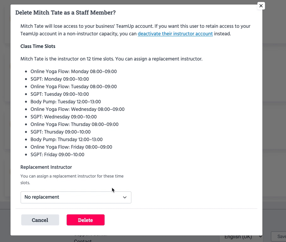
Task: Select Online Yoga Flow Thursday 08:00–09:00 entry
Action: [x=74, y=124]
